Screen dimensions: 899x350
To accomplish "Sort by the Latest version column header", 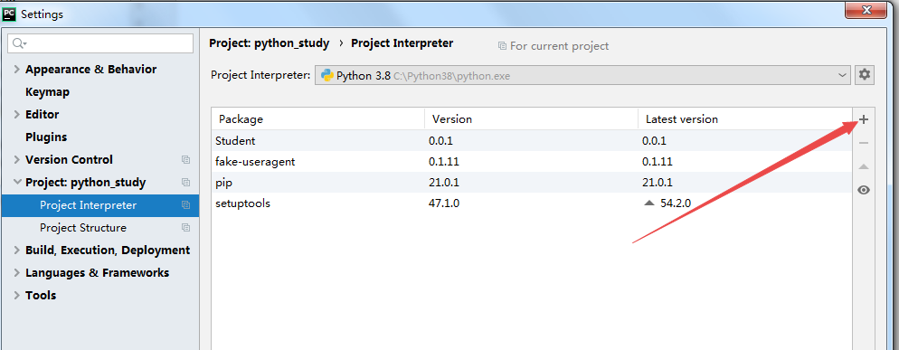I will (x=745, y=119).
